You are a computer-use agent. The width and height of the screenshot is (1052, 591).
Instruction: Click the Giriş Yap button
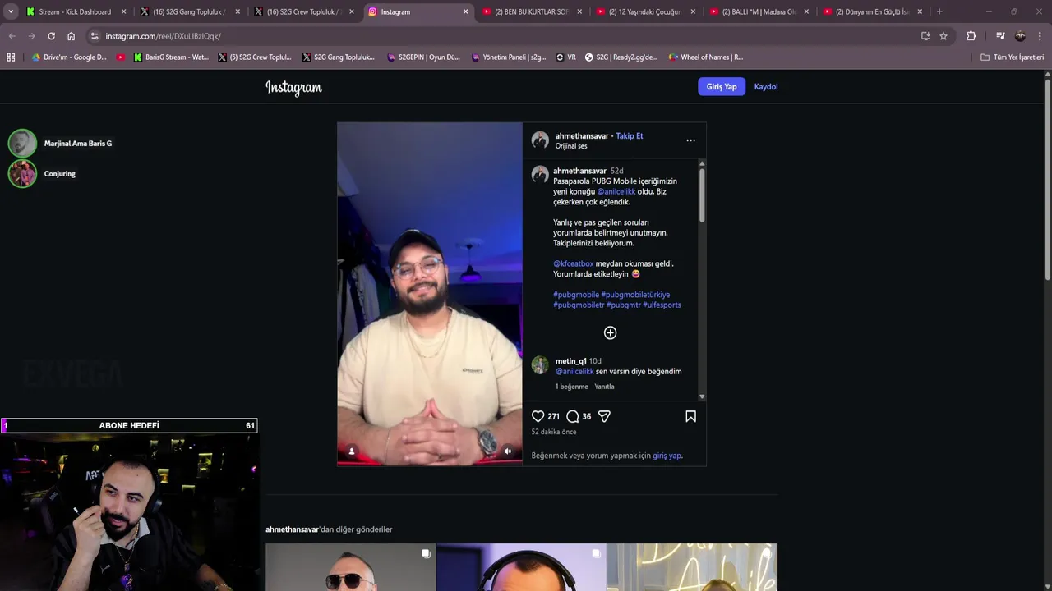tap(722, 86)
